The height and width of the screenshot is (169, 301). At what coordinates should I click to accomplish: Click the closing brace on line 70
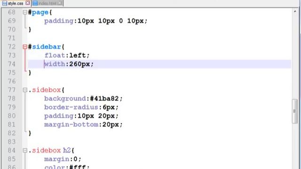click(30, 30)
